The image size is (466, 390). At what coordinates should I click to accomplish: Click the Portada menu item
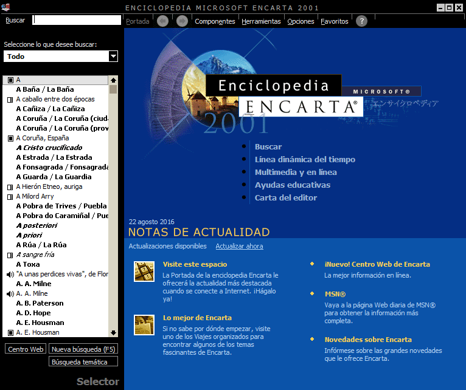pos(137,21)
